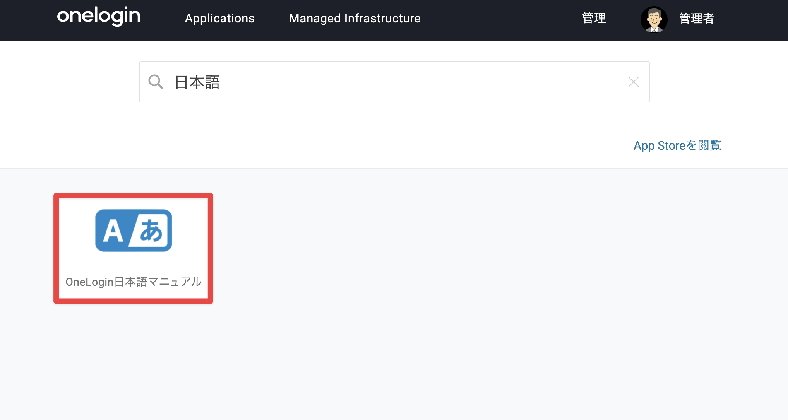Clear the search with the X icon
Screen dimensions: 788x420
click(633, 82)
